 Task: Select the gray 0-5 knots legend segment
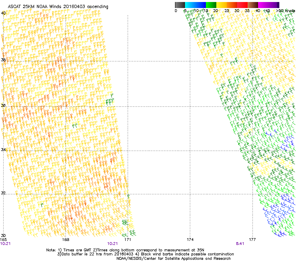coord(180,5)
